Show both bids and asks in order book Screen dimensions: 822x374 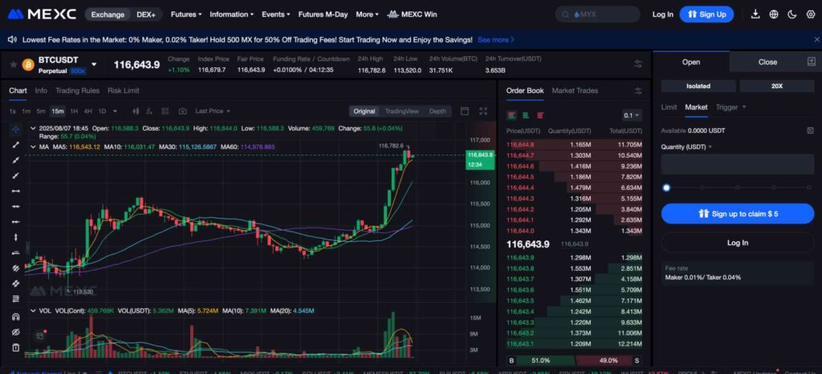(511, 115)
